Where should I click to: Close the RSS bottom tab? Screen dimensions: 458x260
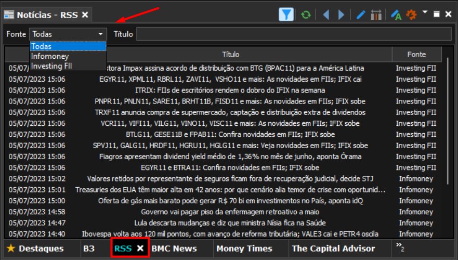[140, 248]
